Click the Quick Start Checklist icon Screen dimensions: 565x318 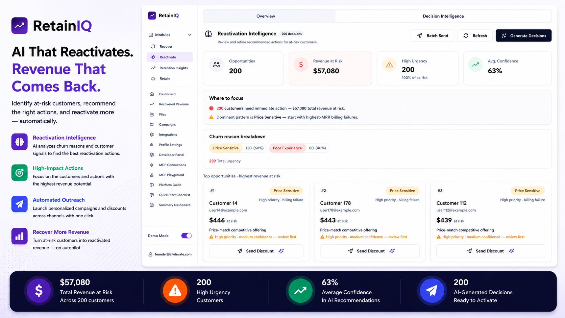[152, 195]
